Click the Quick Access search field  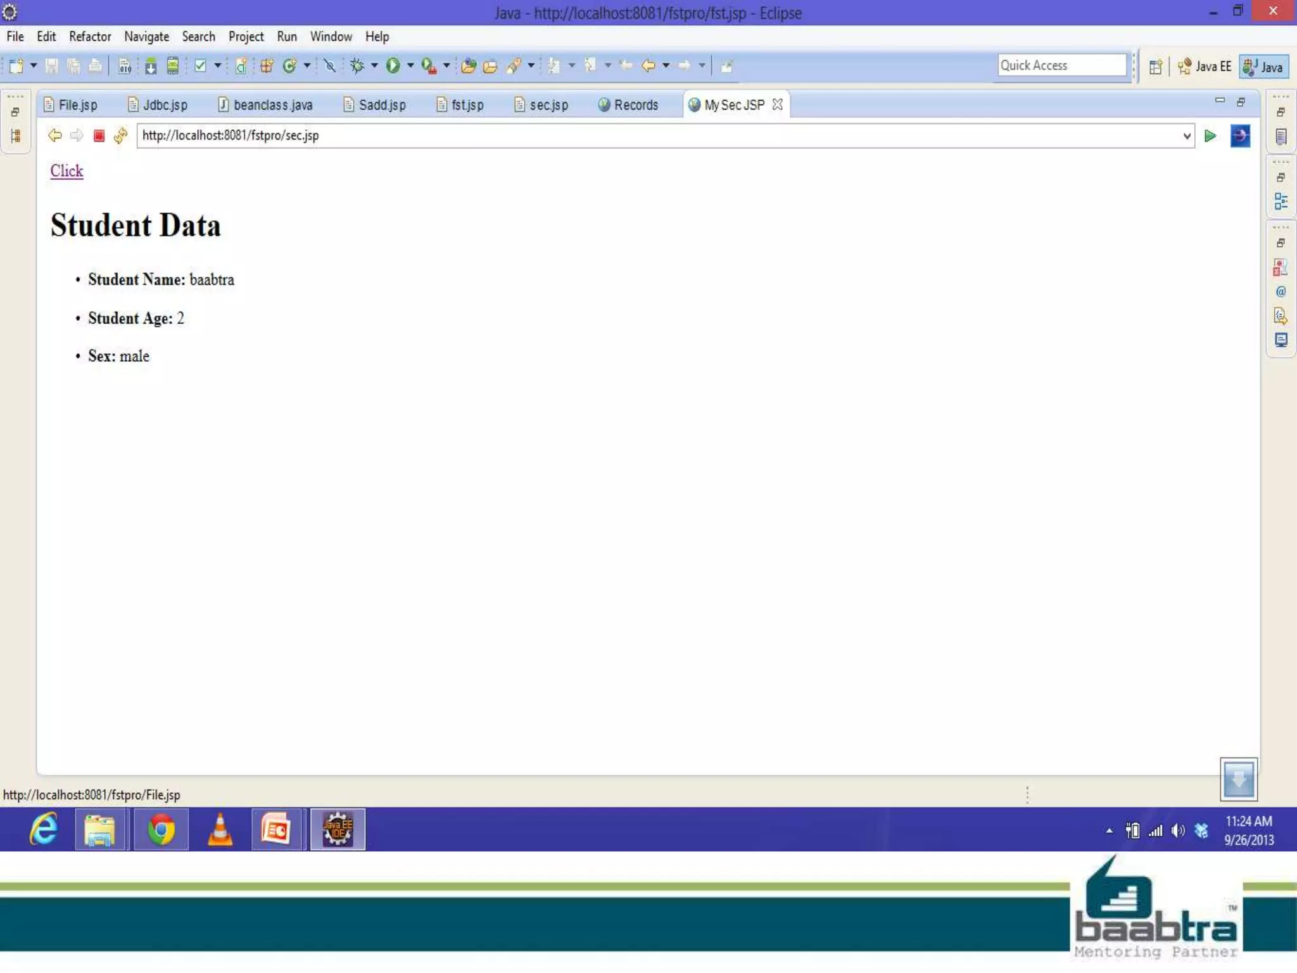click(x=1061, y=65)
